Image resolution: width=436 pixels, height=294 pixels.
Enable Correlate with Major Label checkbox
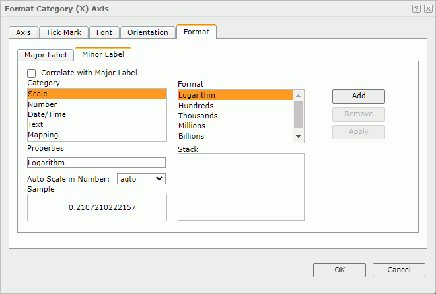[31, 73]
